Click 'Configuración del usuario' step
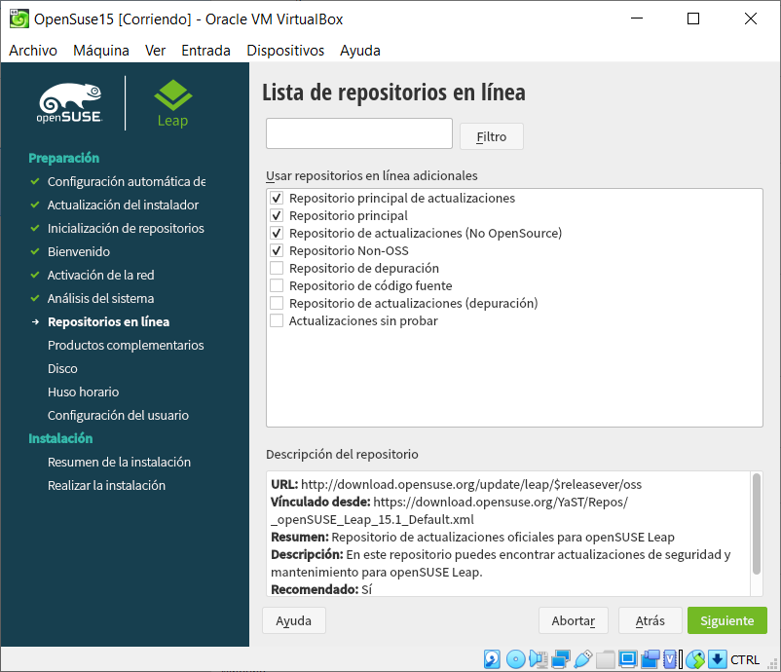The width and height of the screenshot is (781, 672). click(118, 416)
